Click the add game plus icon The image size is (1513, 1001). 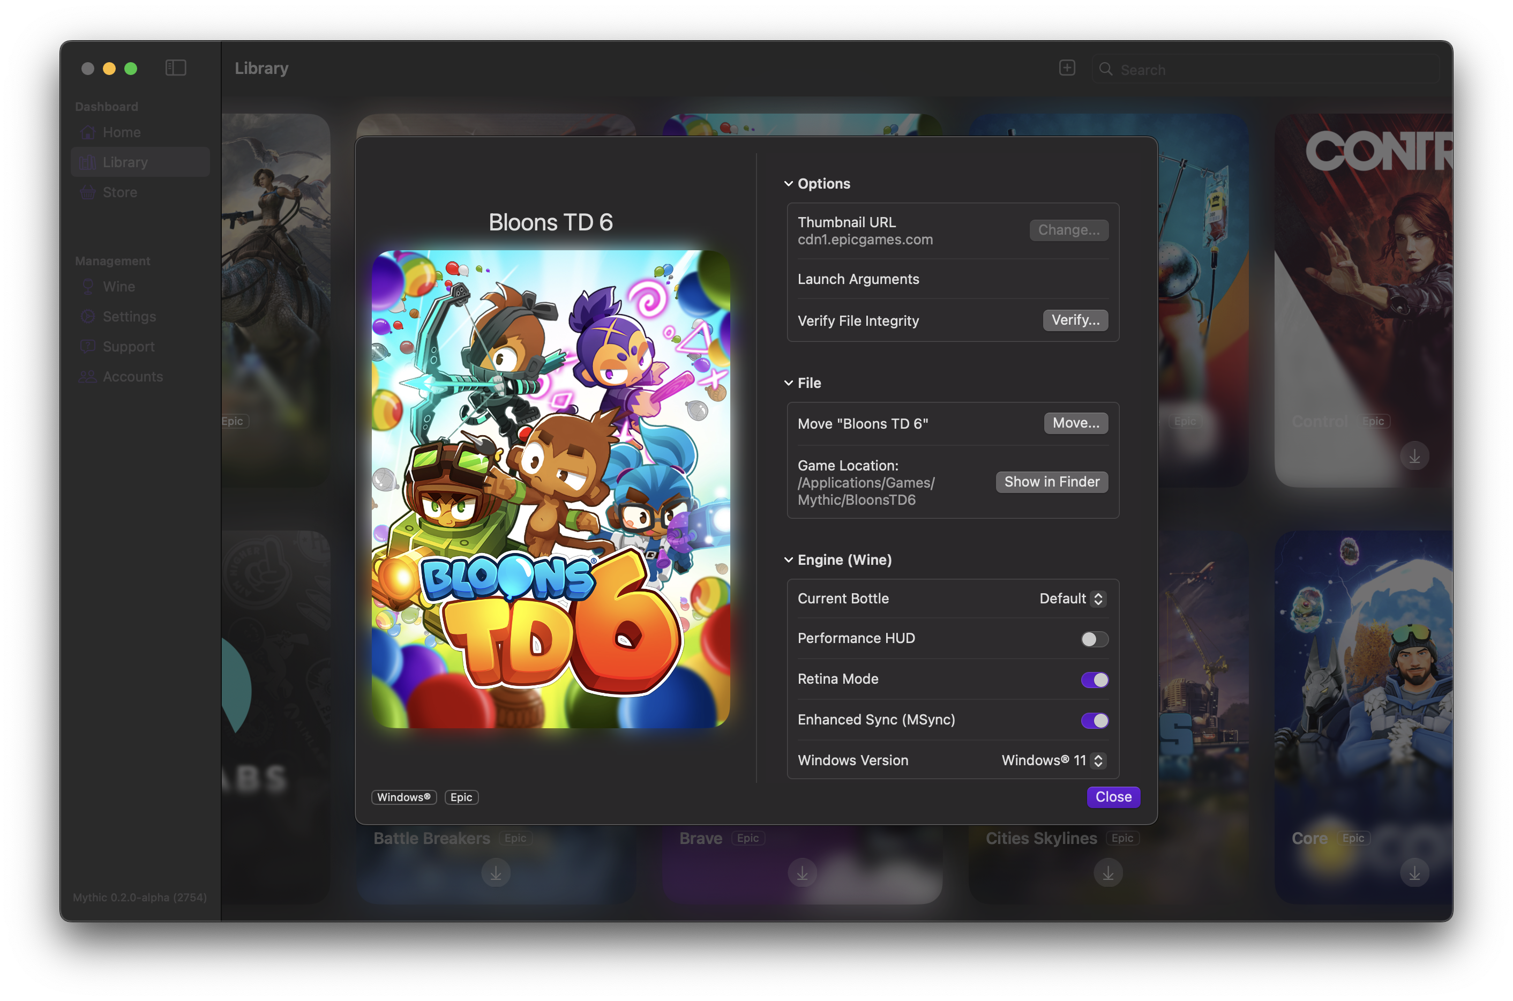pos(1067,68)
